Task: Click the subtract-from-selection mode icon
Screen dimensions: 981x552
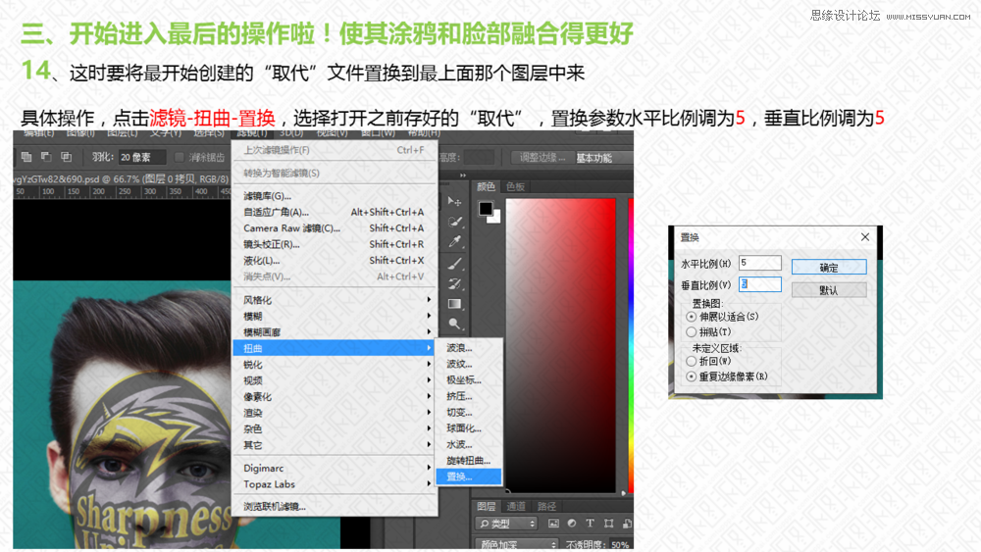Action: coord(46,156)
